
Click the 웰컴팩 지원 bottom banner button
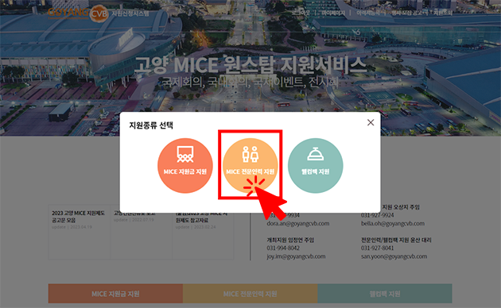[x=385, y=294]
